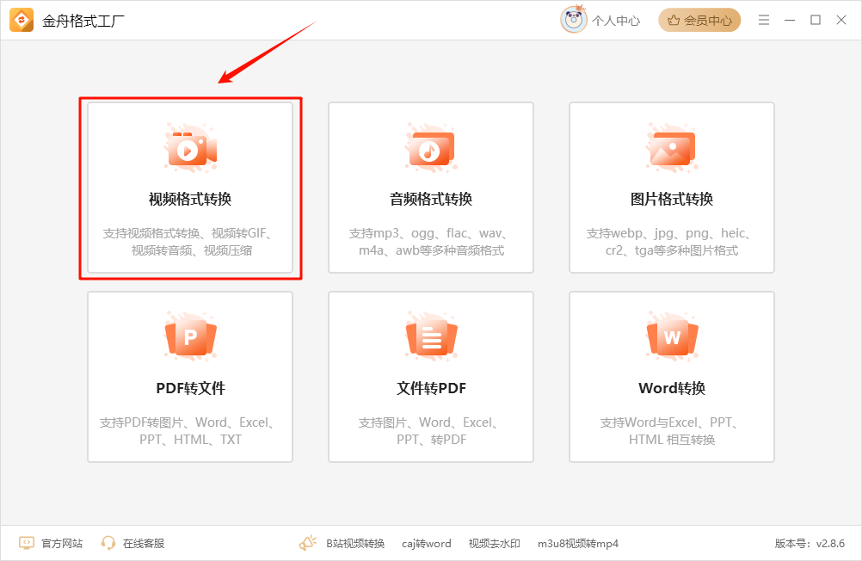Viewport: 862px width, 561px height.
Task: Select 文件转PDF title
Action: tap(431, 388)
